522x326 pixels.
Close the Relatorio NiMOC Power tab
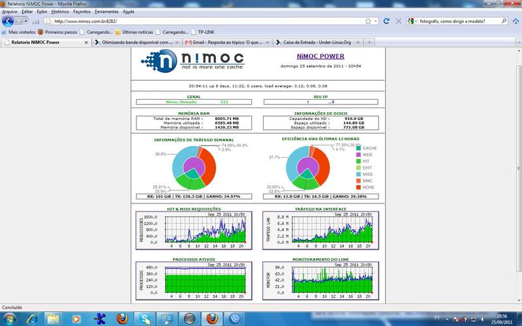pyautogui.click(x=86, y=42)
